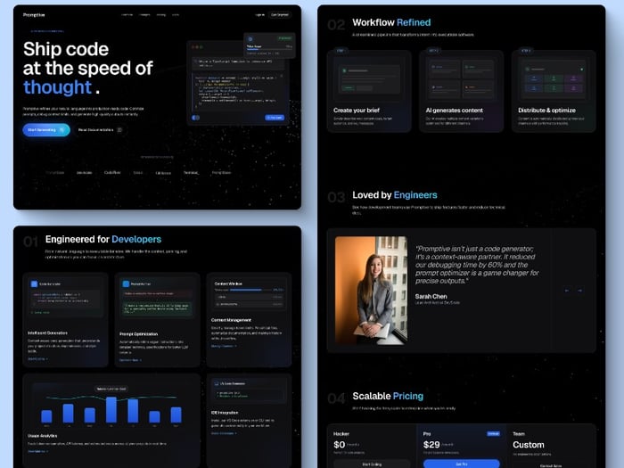
Task: Click the Workflow Refined heading
Action: [391, 22]
